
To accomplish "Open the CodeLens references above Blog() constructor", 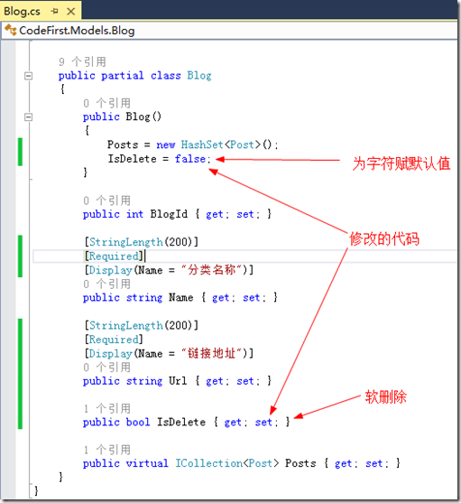I will pyautogui.click(x=107, y=103).
